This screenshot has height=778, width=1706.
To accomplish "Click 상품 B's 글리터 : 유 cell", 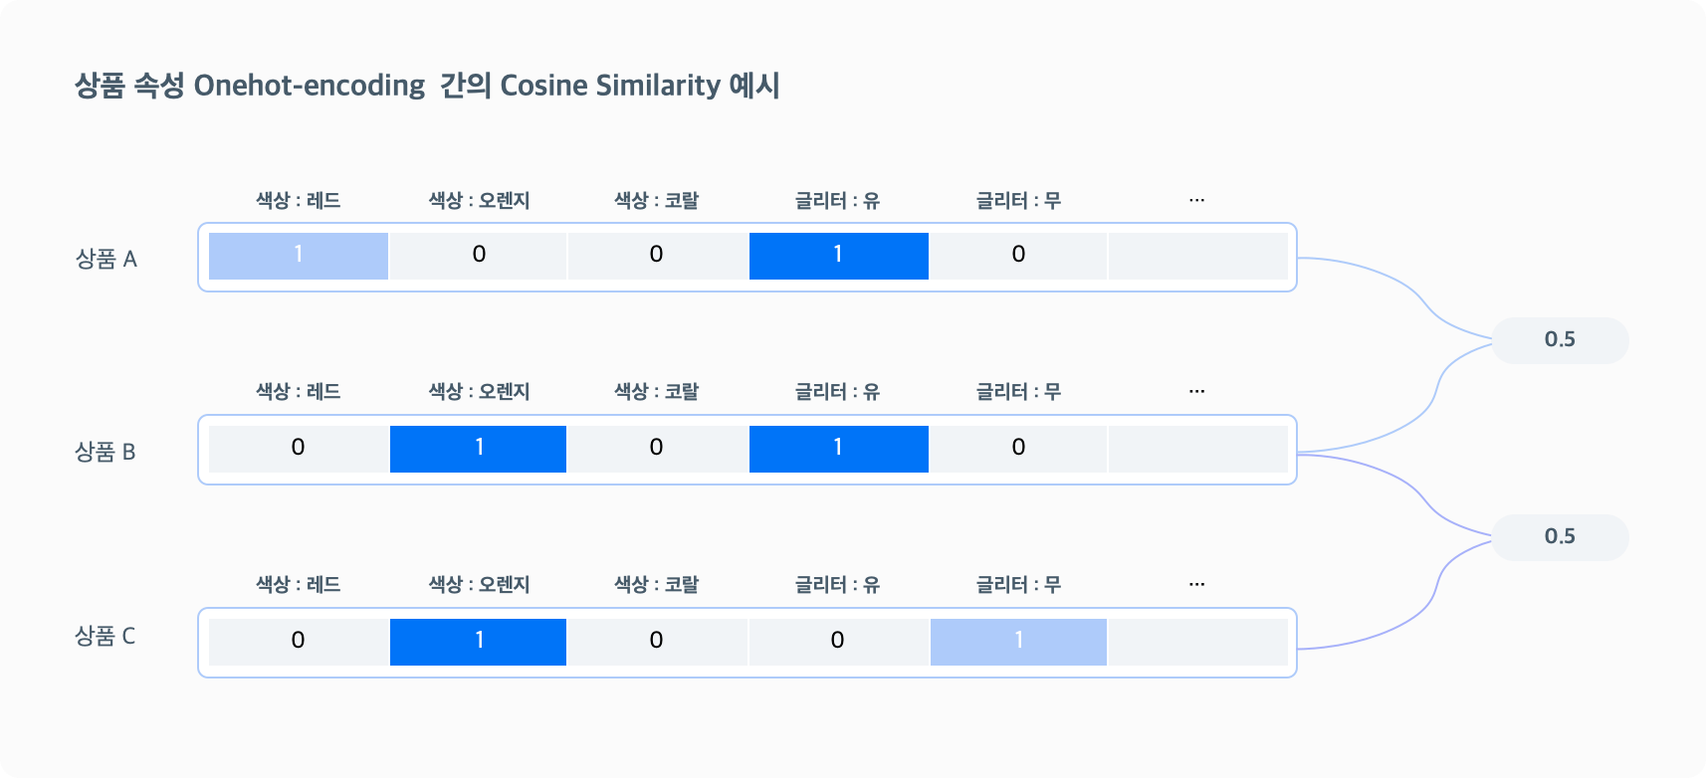I will coord(838,449).
